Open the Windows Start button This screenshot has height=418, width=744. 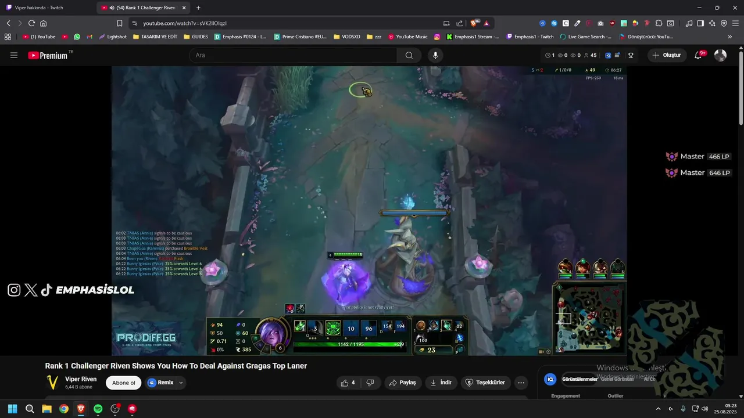pyautogui.click(x=12, y=409)
